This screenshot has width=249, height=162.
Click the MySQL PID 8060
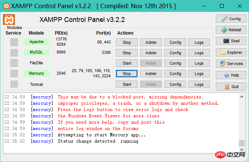(61, 52)
